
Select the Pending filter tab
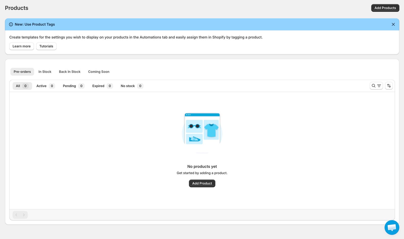(x=73, y=86)
